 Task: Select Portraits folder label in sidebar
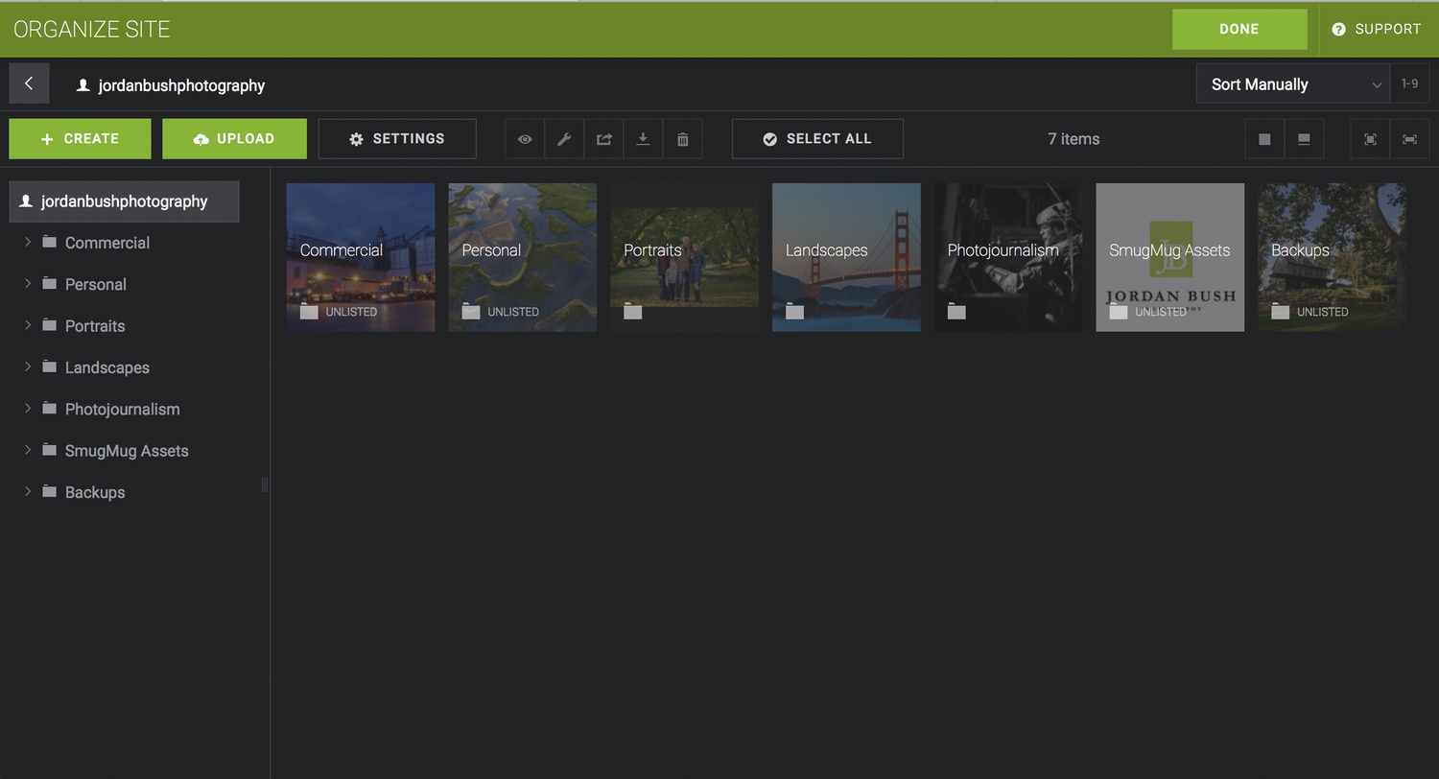click(x=95, y=326)
